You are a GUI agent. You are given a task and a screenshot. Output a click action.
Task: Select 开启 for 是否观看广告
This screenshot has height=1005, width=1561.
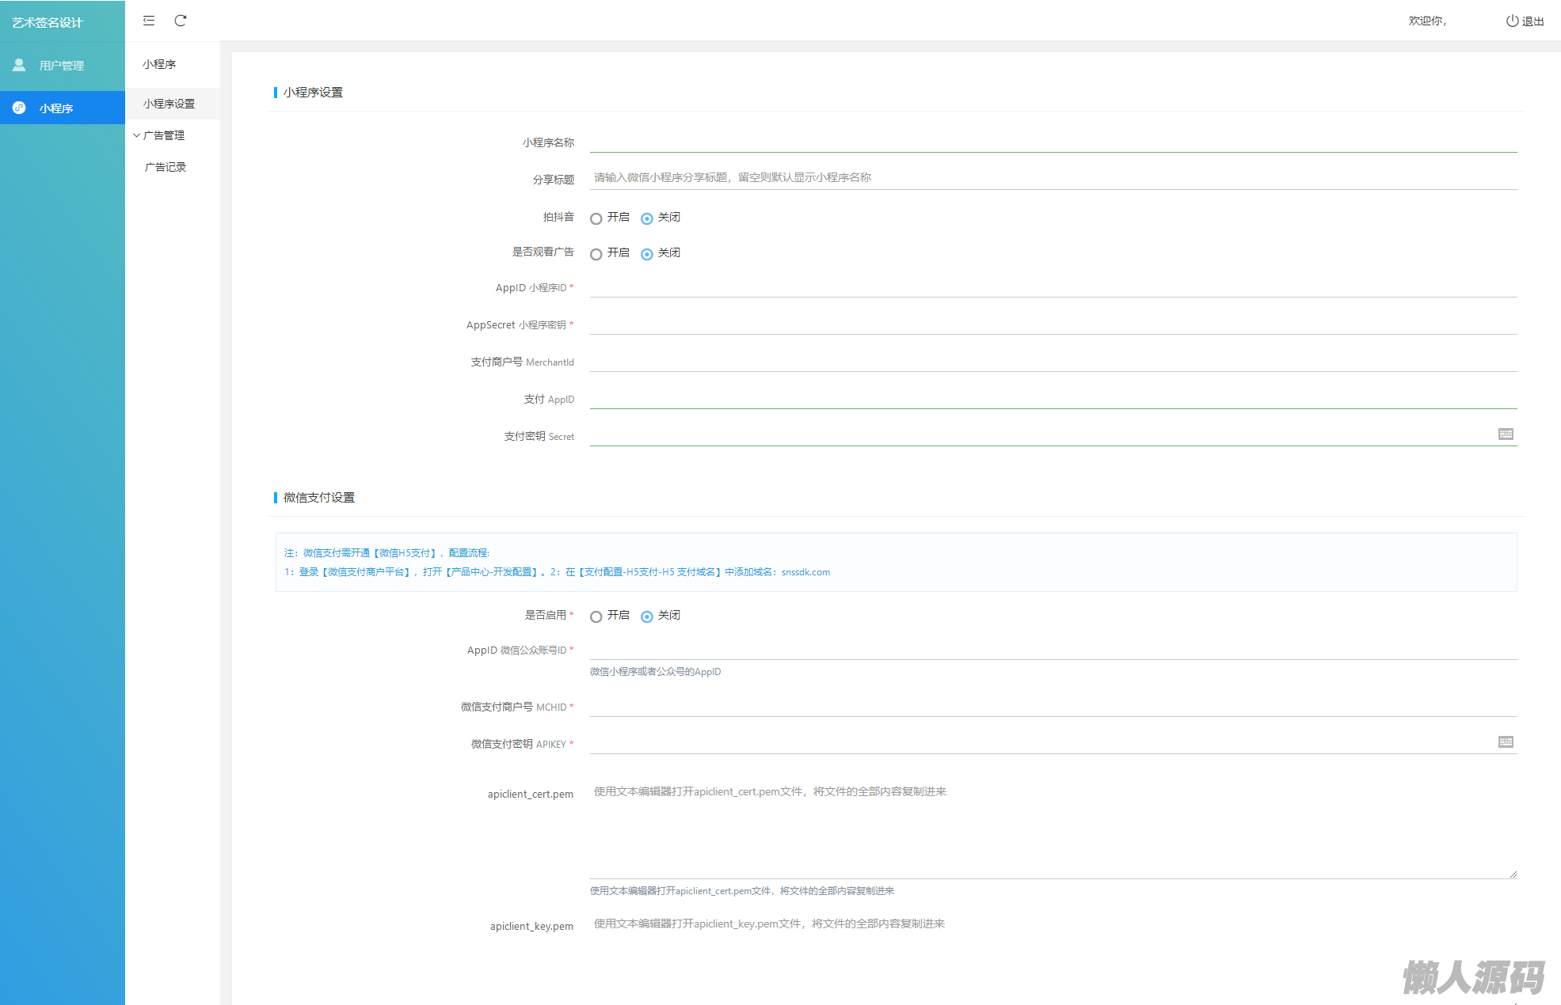point(596,254)
